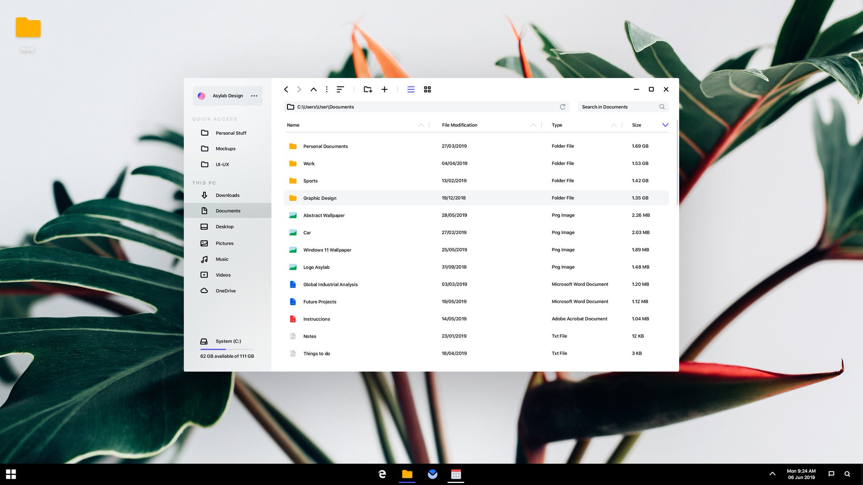Expand system tray hidden icons chevron
The image size is (863, 485).
772,474
